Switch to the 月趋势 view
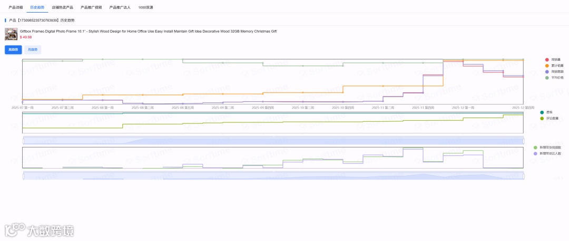The width and height of the screenshot is (569, 241). tap(33, 49)
